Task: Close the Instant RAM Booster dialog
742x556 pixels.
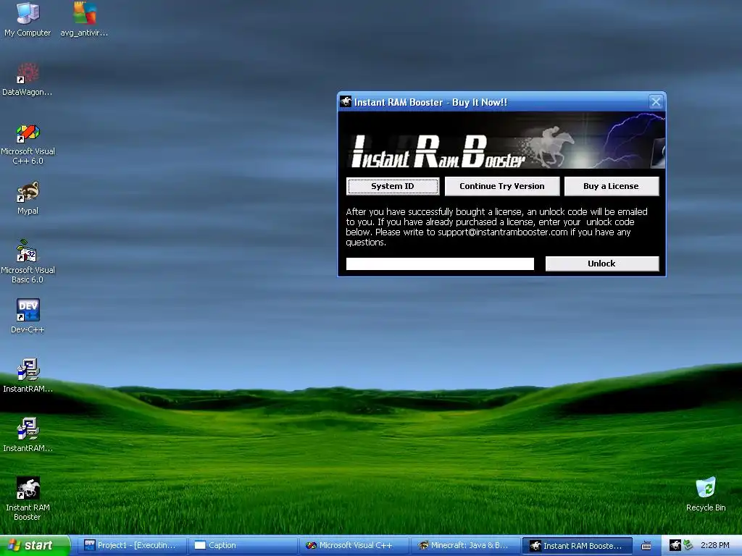Action: 655,101
